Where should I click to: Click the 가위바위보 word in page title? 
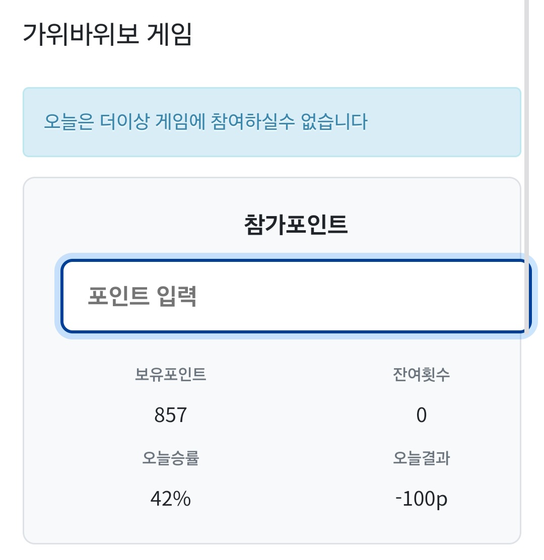point(80,34)
